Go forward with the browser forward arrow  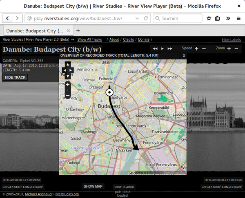point(17,18)
